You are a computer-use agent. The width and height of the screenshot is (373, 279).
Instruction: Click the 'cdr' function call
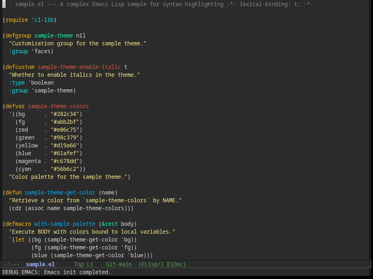[x=17, y=208]
